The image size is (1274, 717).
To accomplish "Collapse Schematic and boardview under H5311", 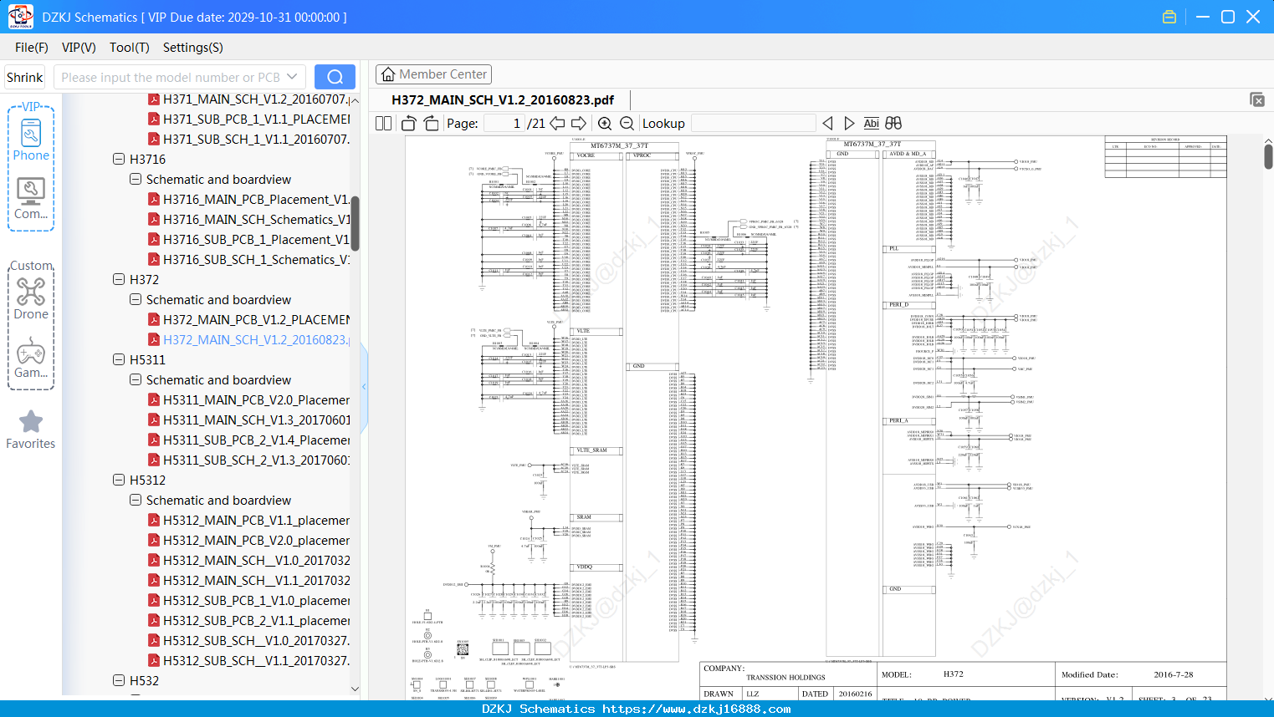I will click(x=136, y=379).
